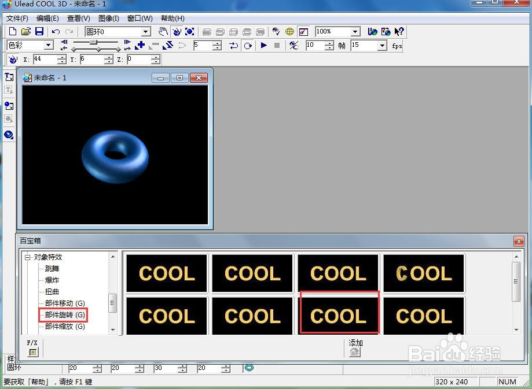Open the 文件(F) menu
This screenshot has width=532, height=389.
[x=17, y=18]
